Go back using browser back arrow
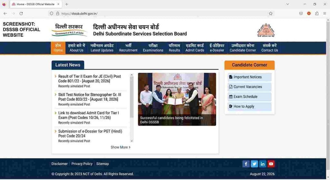The height and width of the screenshot is (180, 330). click(5, 14)
